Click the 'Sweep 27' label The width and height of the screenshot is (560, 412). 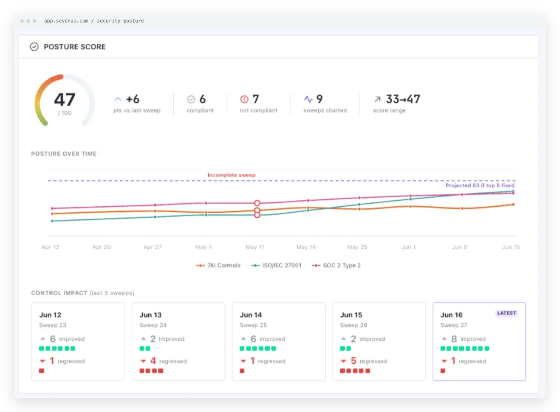click(x=454, y=325)
